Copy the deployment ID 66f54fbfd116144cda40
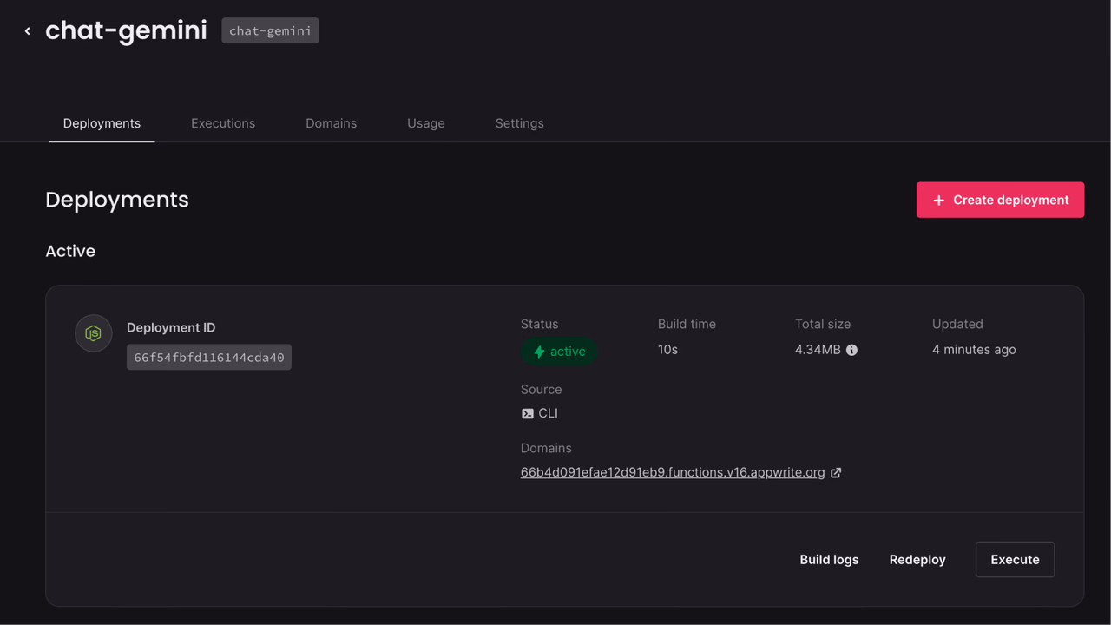 [x=209, y=358]
